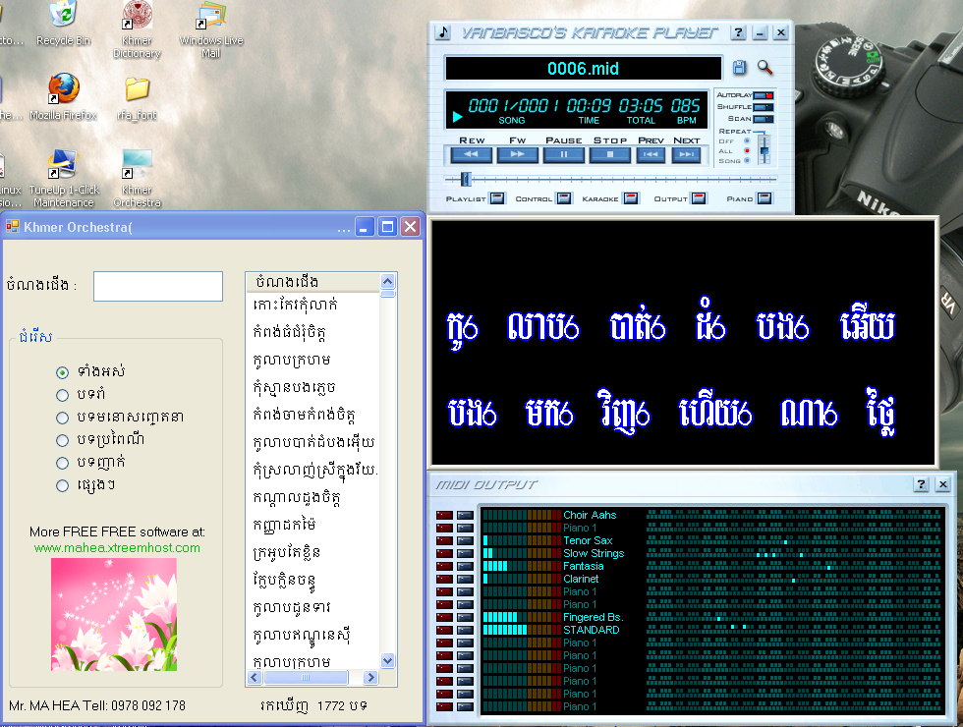Toggle the Control window button

coord(564,198)
